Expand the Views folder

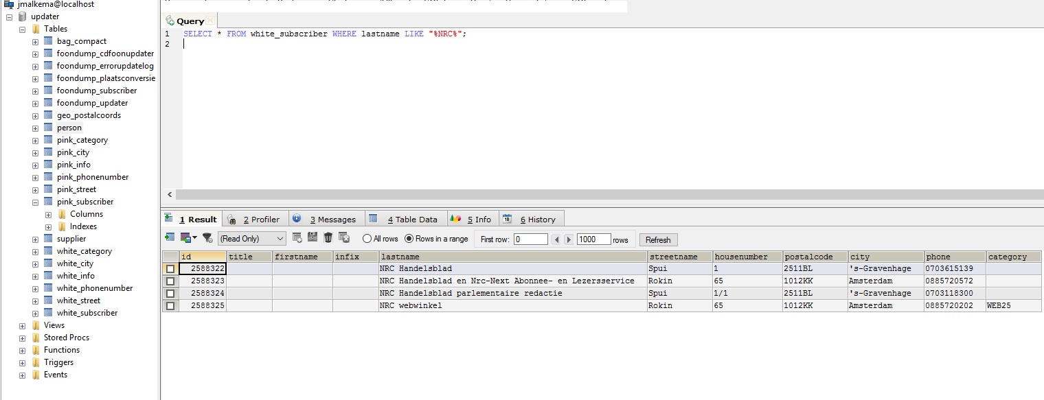pyautogui.click(x=22, y=325)
